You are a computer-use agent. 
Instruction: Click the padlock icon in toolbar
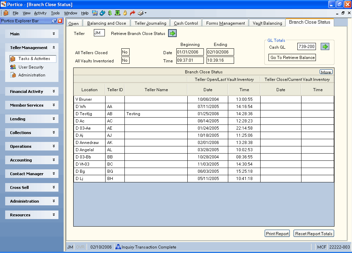coord(125,13)
